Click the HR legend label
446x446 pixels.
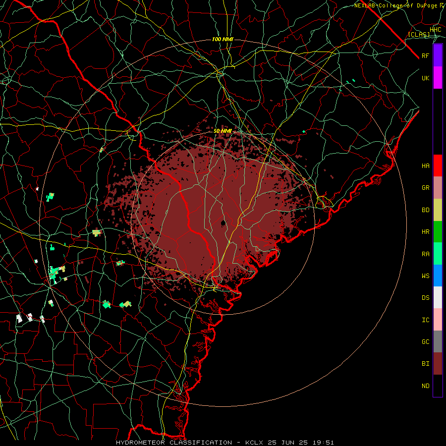pos(426,232)
